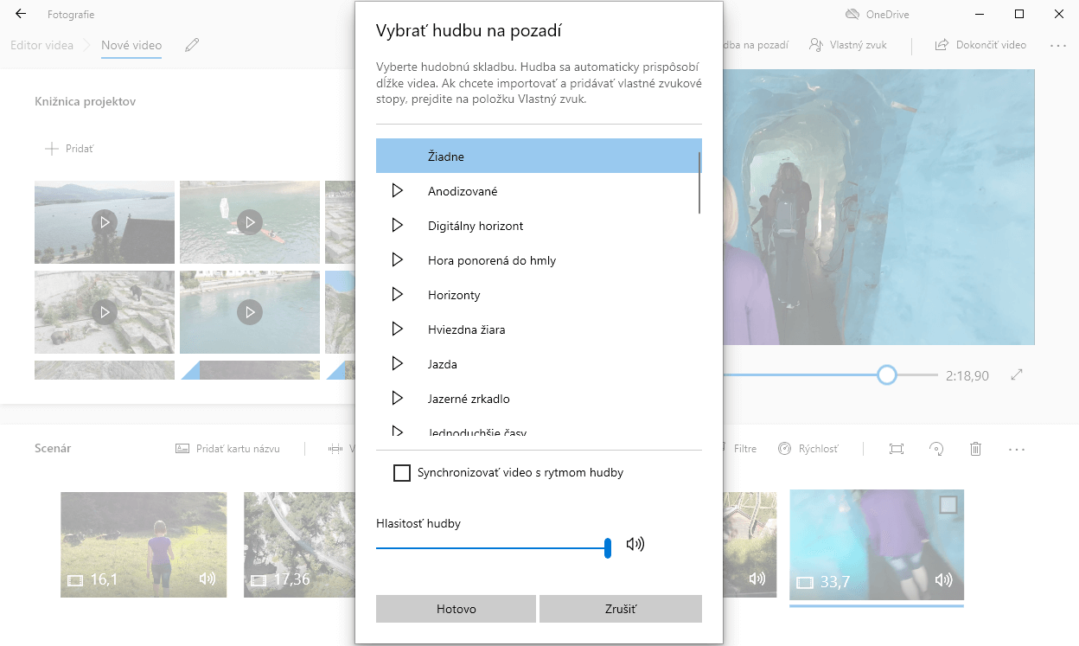This screenshot has height=646, width=1079.
Task: Click the rotate icon in Scenár toolbar
Action: pyautogui.click(x=936, y=449)
